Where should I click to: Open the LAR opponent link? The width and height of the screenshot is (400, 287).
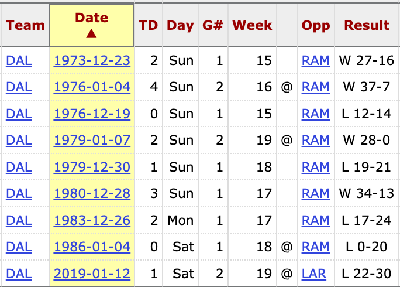pyautogui.click(x=314, y=274)
